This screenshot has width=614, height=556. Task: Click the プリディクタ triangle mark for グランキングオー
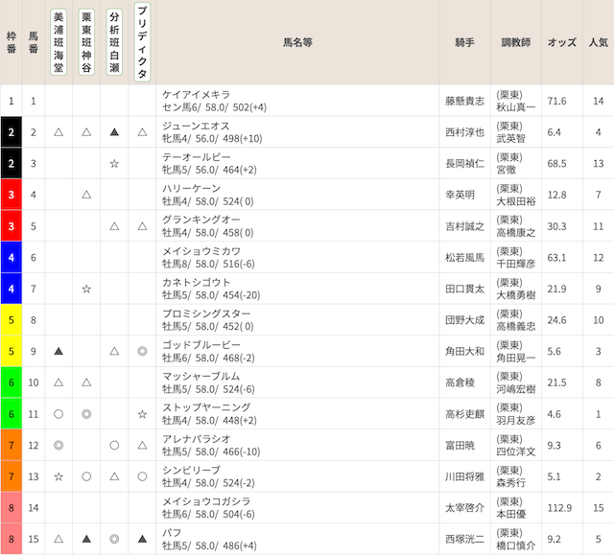(142, 226)
